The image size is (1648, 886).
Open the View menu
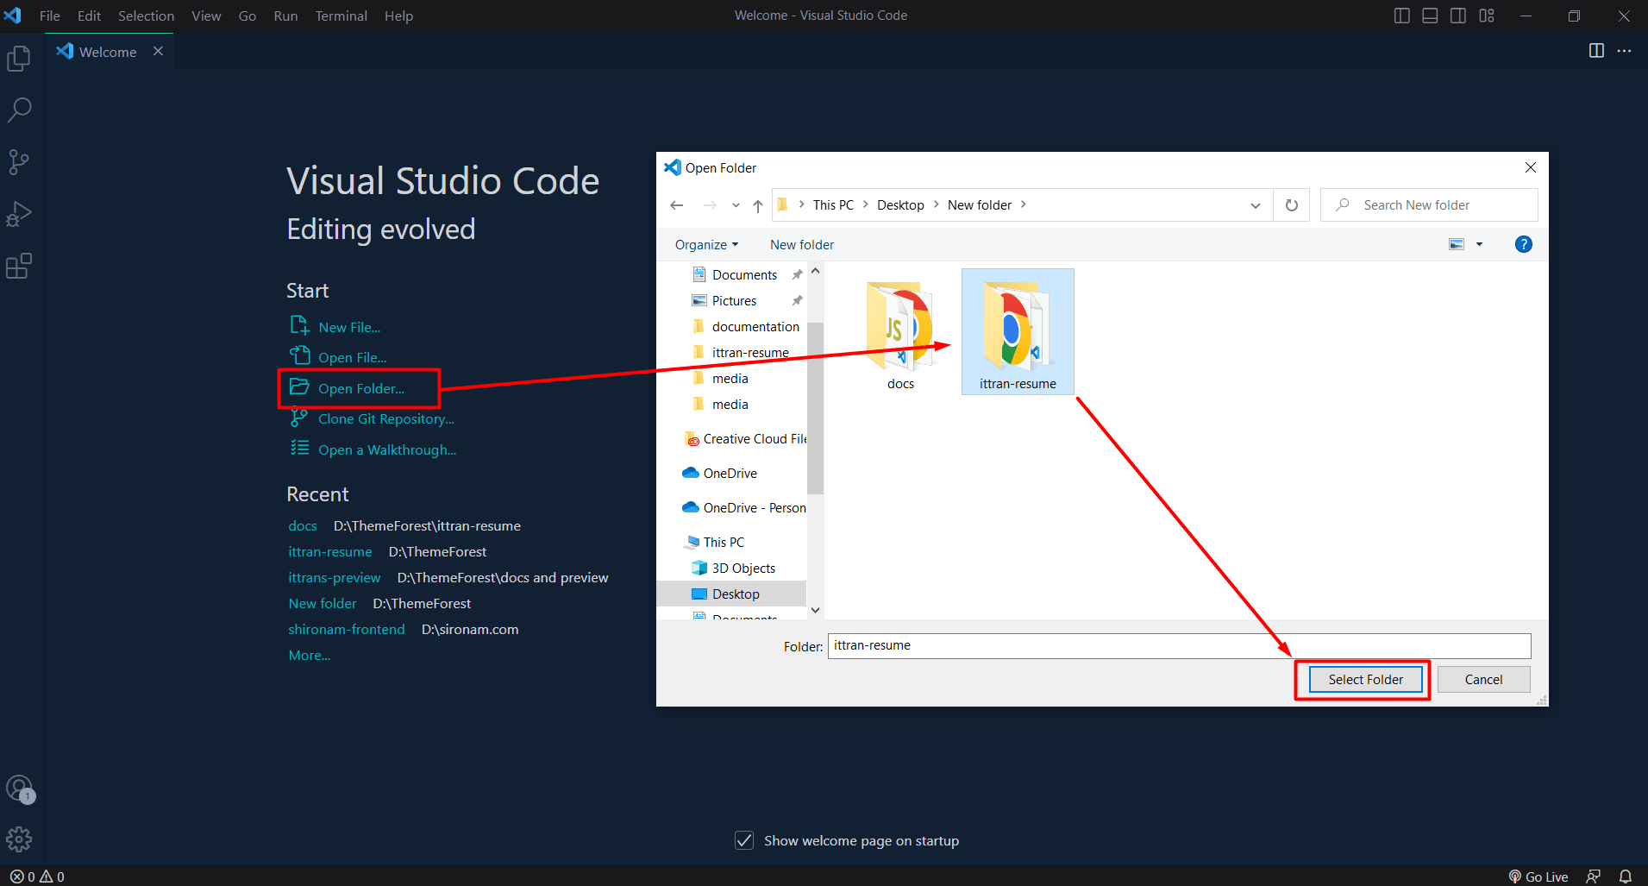click(x=206, y=16)
